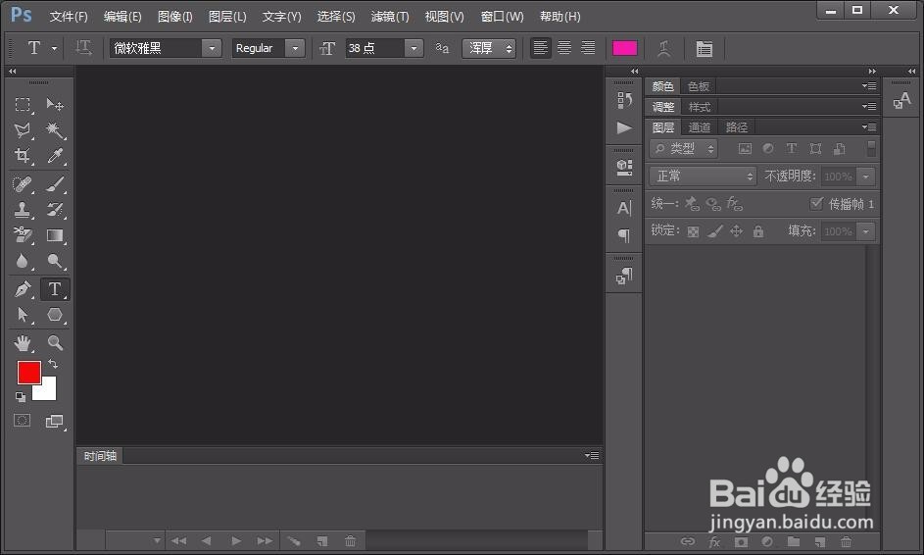Click the red foreground color swatch

tap(28, 373)
